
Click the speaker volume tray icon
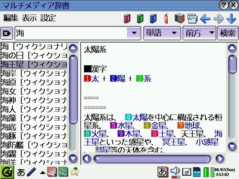tap(175, 172)
